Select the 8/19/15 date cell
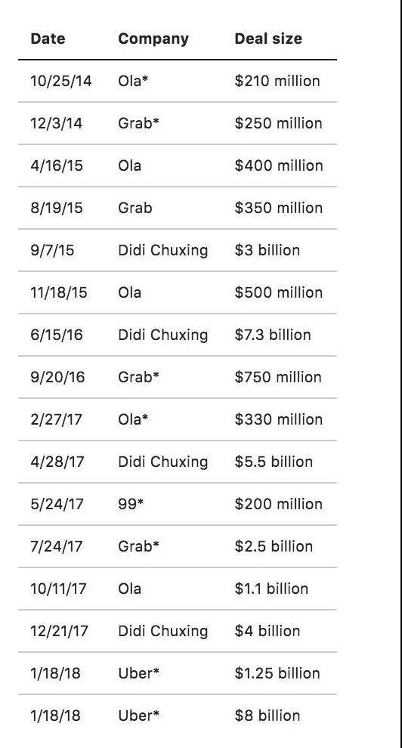The height and width of the screenshot is (748, 402). pos(56,208)
